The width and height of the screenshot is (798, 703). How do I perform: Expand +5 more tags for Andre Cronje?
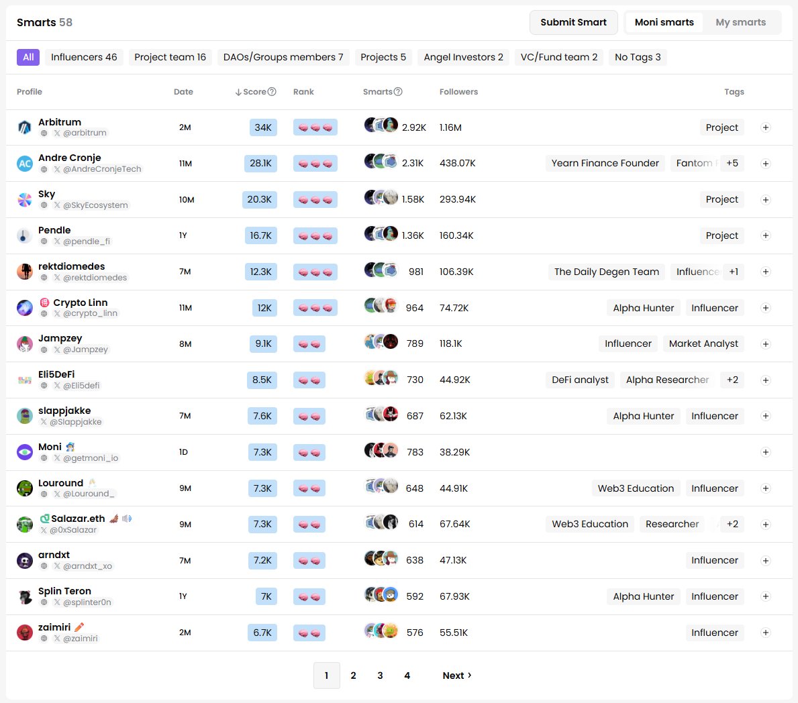click(732, 163)
